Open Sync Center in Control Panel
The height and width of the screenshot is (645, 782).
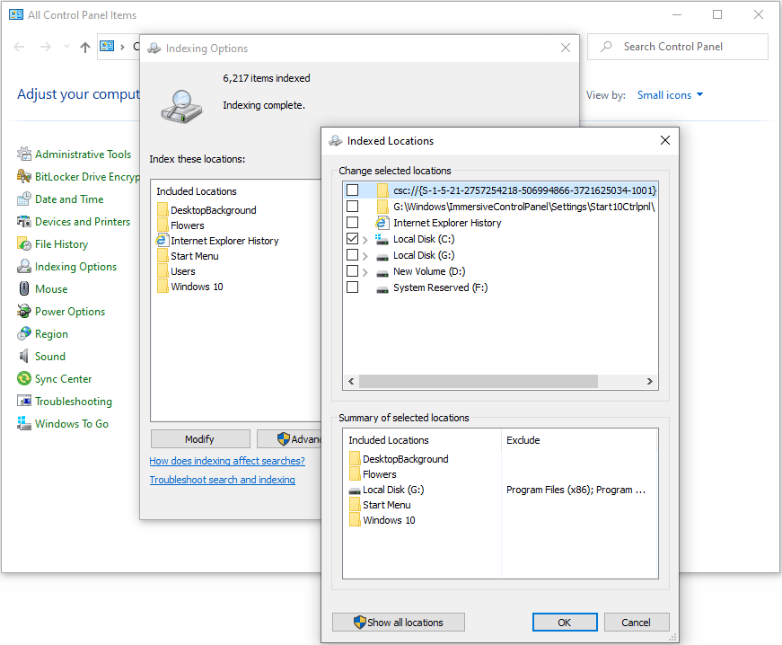tap(62, 378)
